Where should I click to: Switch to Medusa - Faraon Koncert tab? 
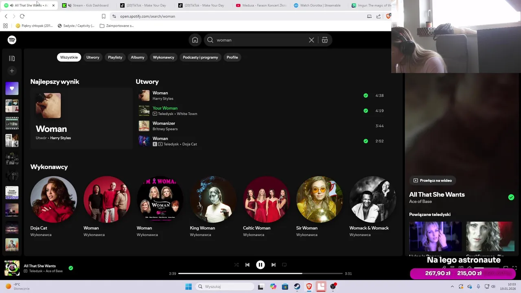(261, 5)
